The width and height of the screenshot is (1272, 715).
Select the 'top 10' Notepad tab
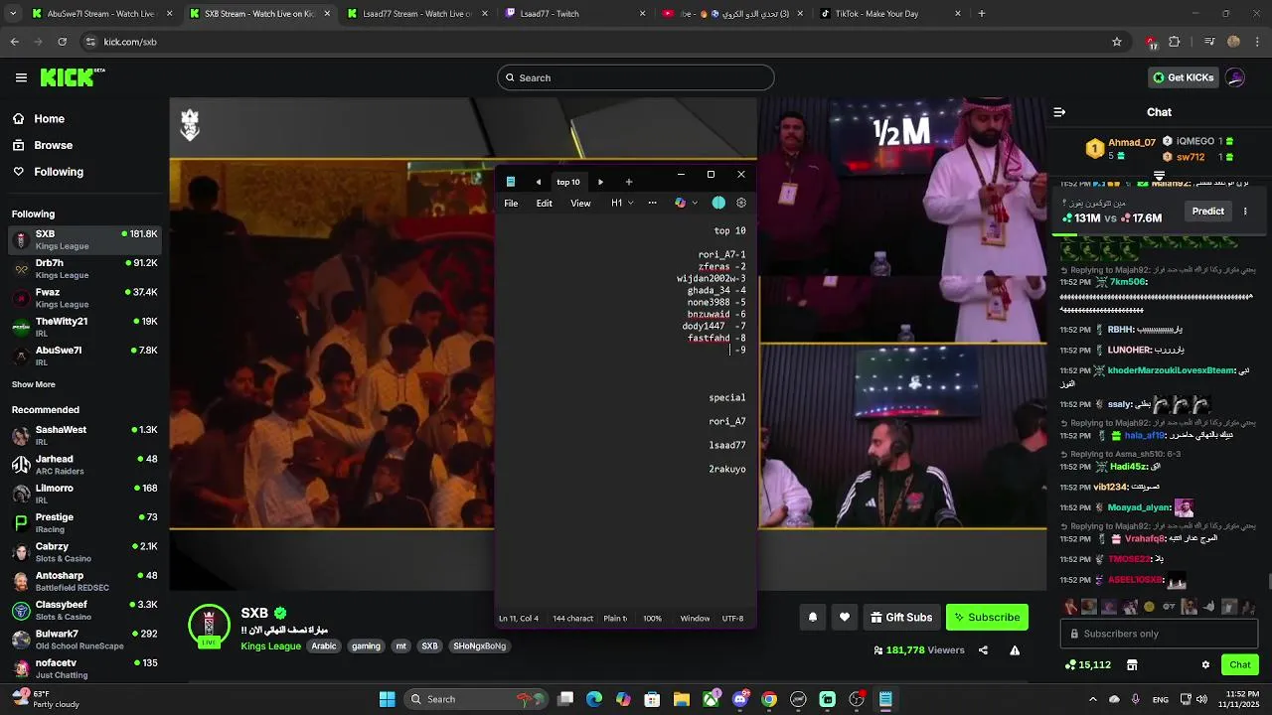pos(568,182)
